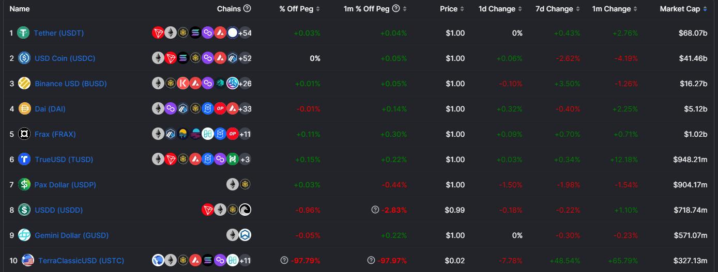Sort table by % Off Peg
Viewport: 718px width, 272px height.
coord(300,9)
